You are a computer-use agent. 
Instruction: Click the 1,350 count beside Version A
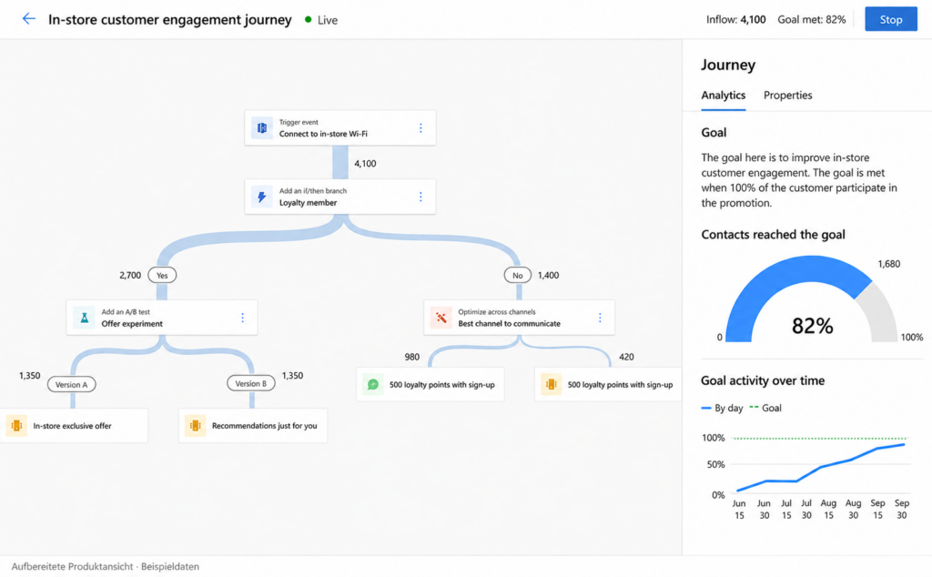(x=30, y=376)
